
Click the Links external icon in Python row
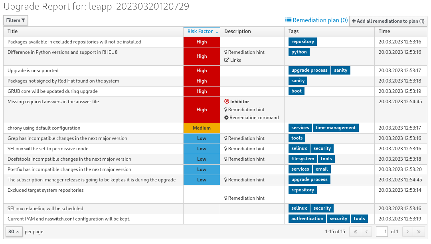(227, 60)
